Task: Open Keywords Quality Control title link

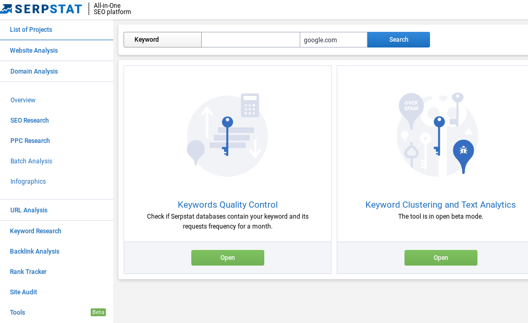Action: pos(228,205)
